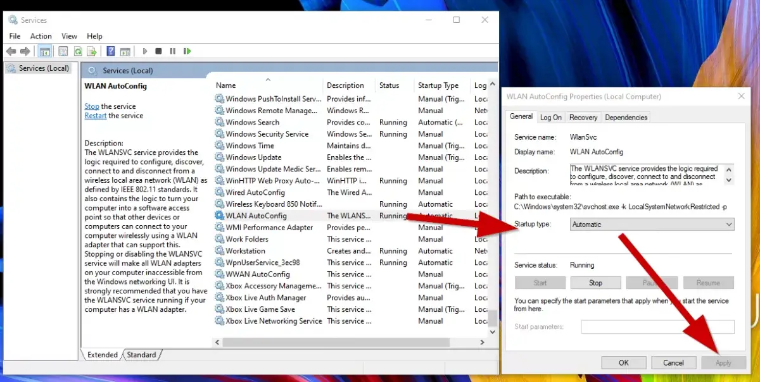Screen dimensions: 760x382
Task: Select the Windows Update service name
Action: pos(253,157)
